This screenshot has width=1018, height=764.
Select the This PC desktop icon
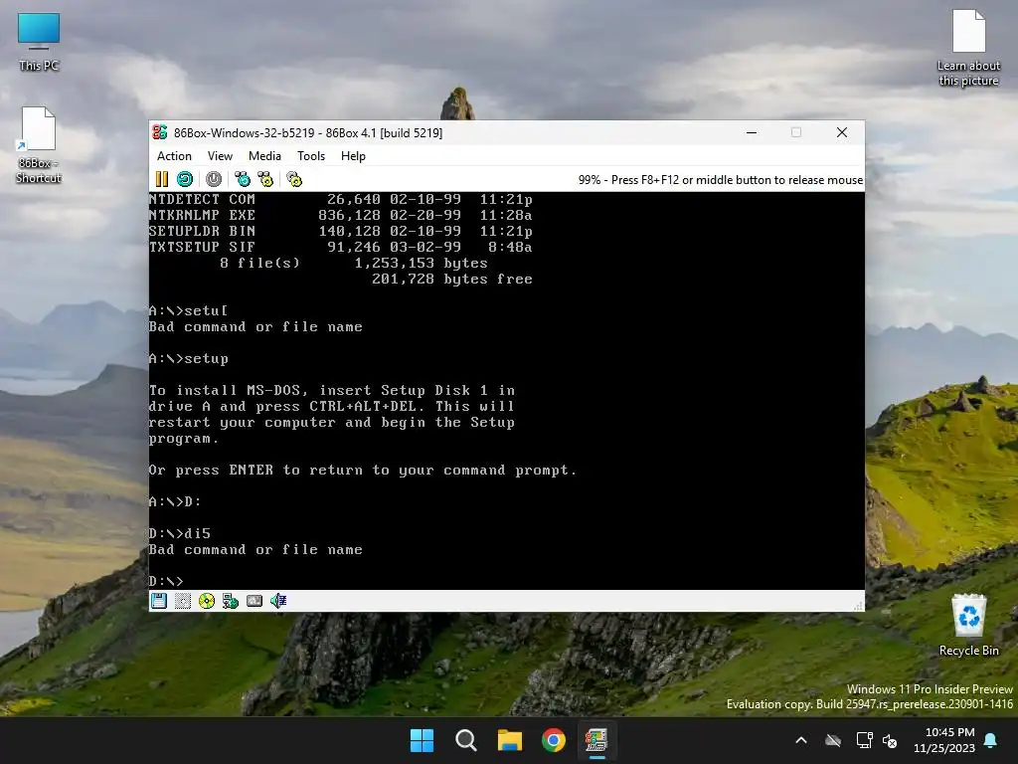tap(39, 41)
